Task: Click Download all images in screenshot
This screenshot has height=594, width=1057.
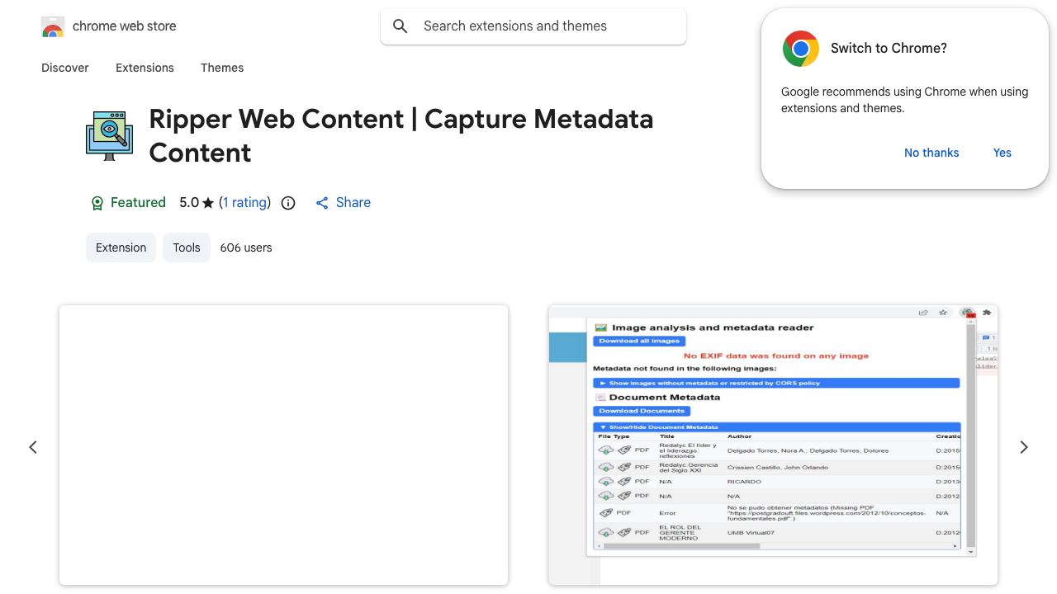Action: pos(639,341)
